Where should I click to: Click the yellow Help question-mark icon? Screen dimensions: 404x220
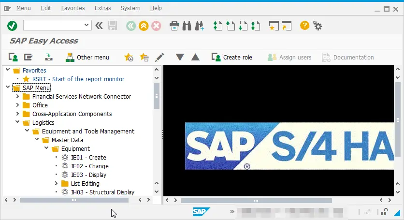(304, 26)
